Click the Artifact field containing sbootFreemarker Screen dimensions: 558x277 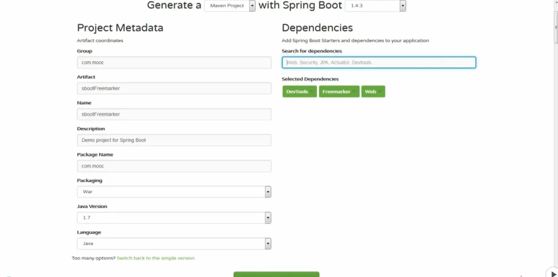(174, 88)
